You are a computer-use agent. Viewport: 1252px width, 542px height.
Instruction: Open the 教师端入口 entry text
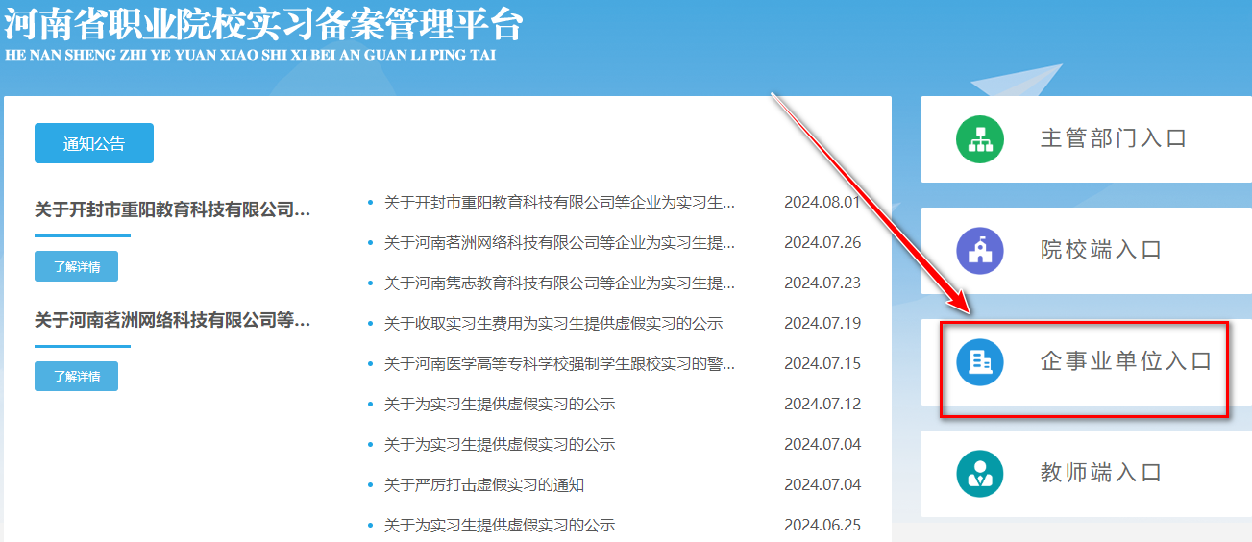[1101, 473]
